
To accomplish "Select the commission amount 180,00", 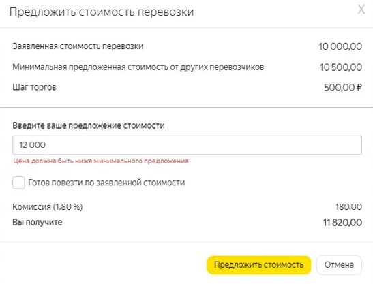I will 348,207.
